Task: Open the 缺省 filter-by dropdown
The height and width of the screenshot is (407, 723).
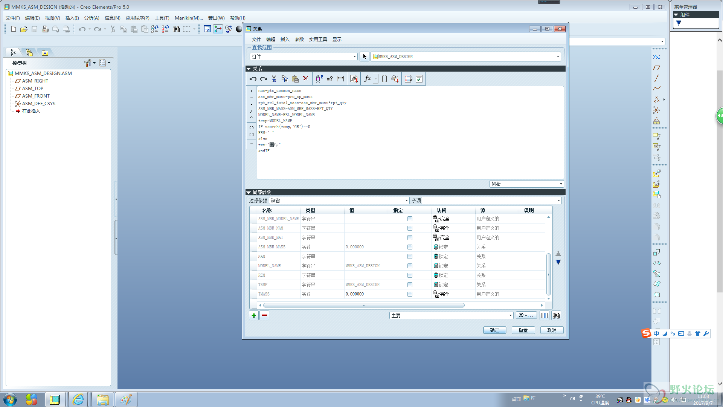Action: (x=339, y=200)
